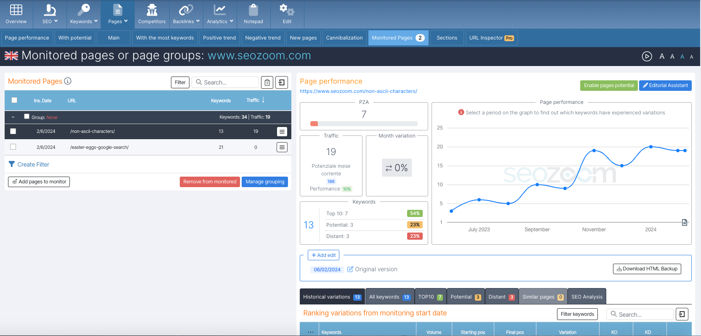Click Download HTML Backup button
This screenshot has height=336, width=701.
click(647, 269)
